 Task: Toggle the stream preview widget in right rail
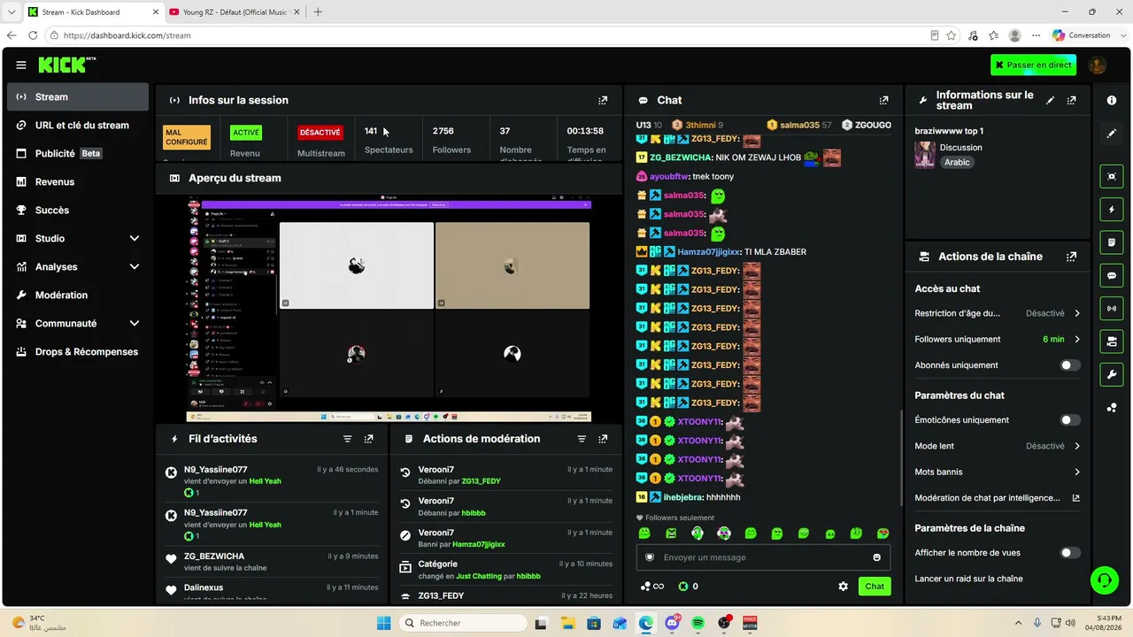1112,176
